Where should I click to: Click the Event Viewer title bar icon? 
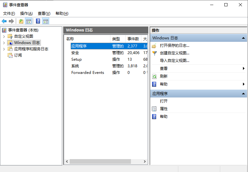pos(5,5)
